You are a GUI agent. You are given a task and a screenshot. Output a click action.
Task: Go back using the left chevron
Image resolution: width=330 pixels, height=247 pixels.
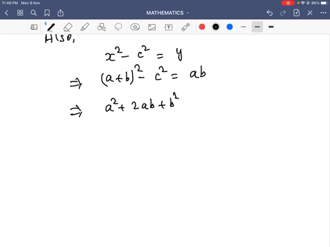pos(7,13)
